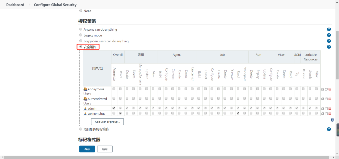Screen dimensions: 339x159
Task: Click the weimenghua user name
Action: [x=96, y=113]
